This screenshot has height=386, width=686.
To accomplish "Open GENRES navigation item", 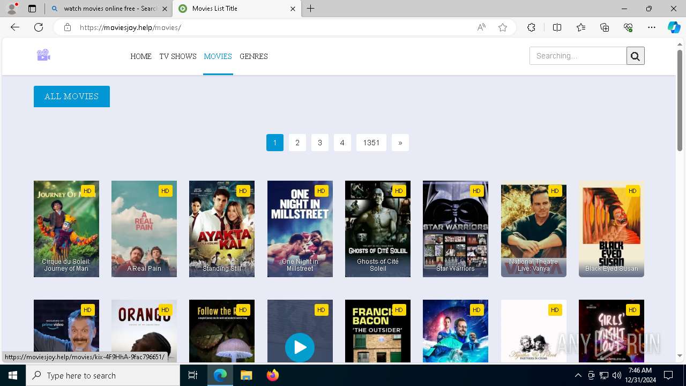I will click(x=253, y=56).
